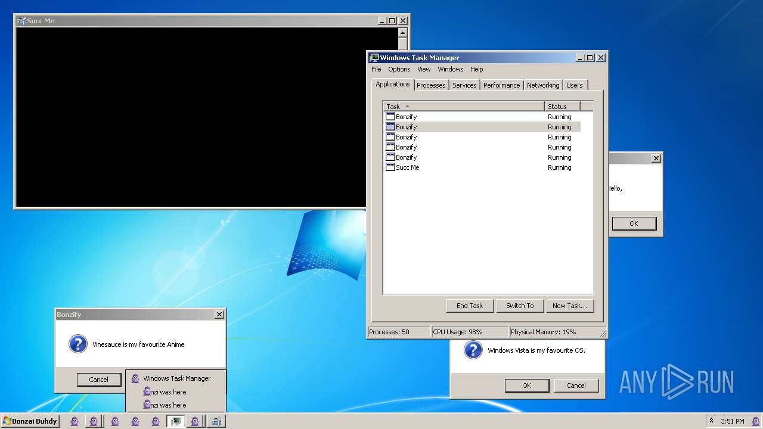Click the Status column header
The width and height of the screenshot is (763, 429).
pyautogui.click(x=562, y=107)
